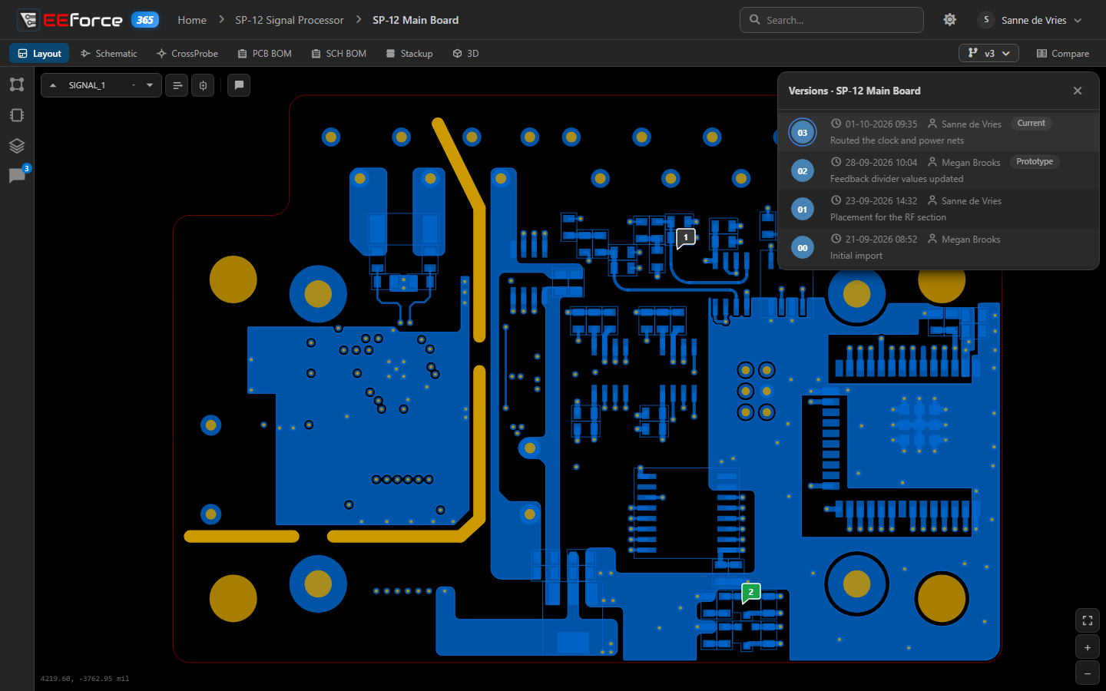The image size is (1106, 691).
Task: Go to Home breadcrumb
Action: coord(192,20)
